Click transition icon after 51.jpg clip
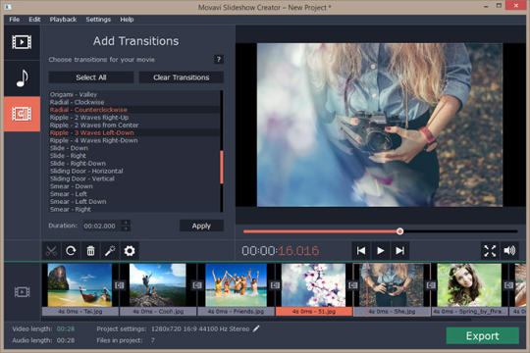 click(353, 285)
